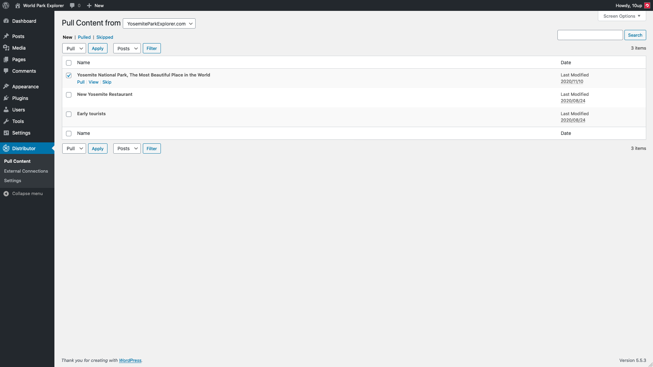Open Plugins via its plug icon
This screenshot has width=653, height=367.
pos(6,98)
